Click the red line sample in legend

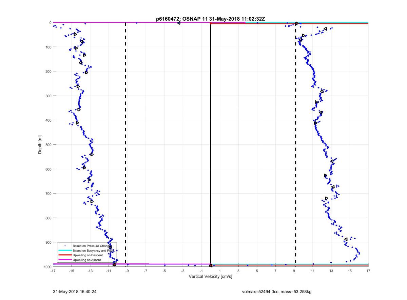tap(65, 255)
